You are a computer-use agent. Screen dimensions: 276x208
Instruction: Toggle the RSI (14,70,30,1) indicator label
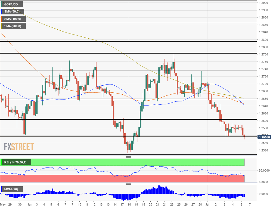click(x=16, y=162)
